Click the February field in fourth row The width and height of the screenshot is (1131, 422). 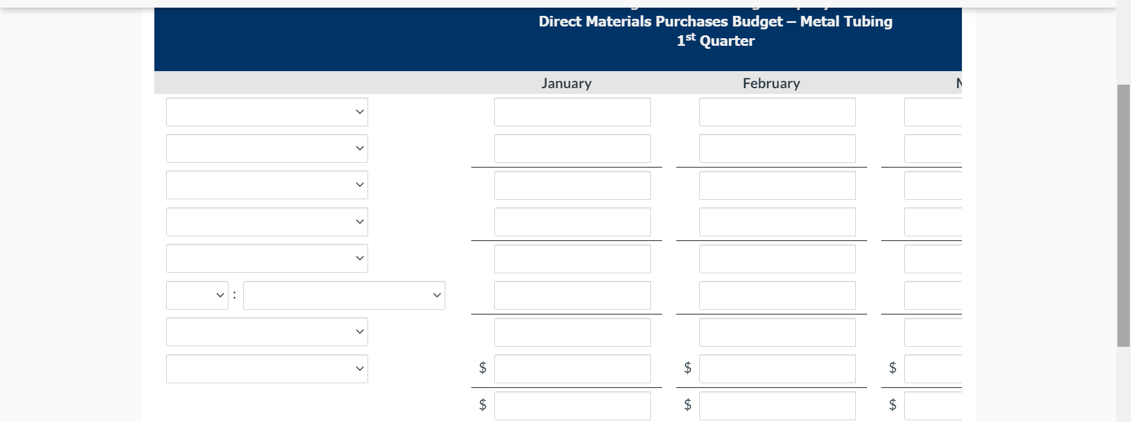click(x=778, y=222)
